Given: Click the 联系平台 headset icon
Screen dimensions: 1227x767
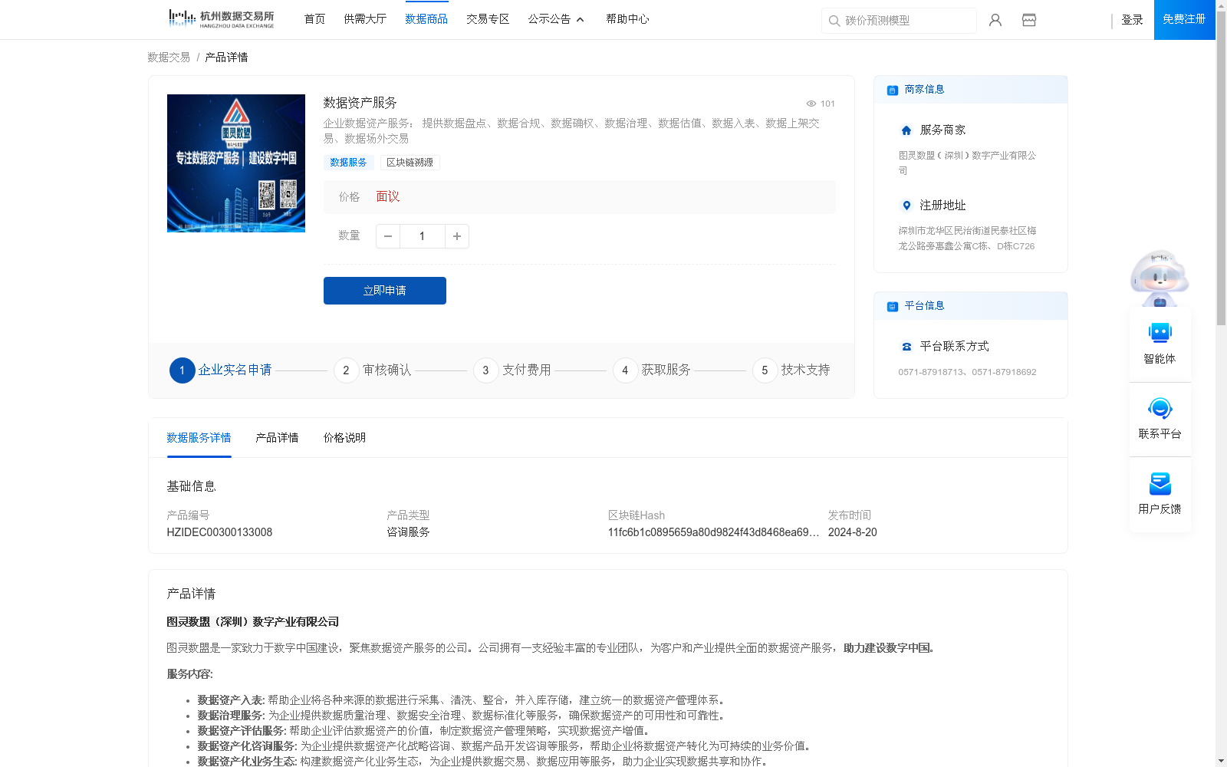Looking at the screenshot, I should pos(1160,408).
